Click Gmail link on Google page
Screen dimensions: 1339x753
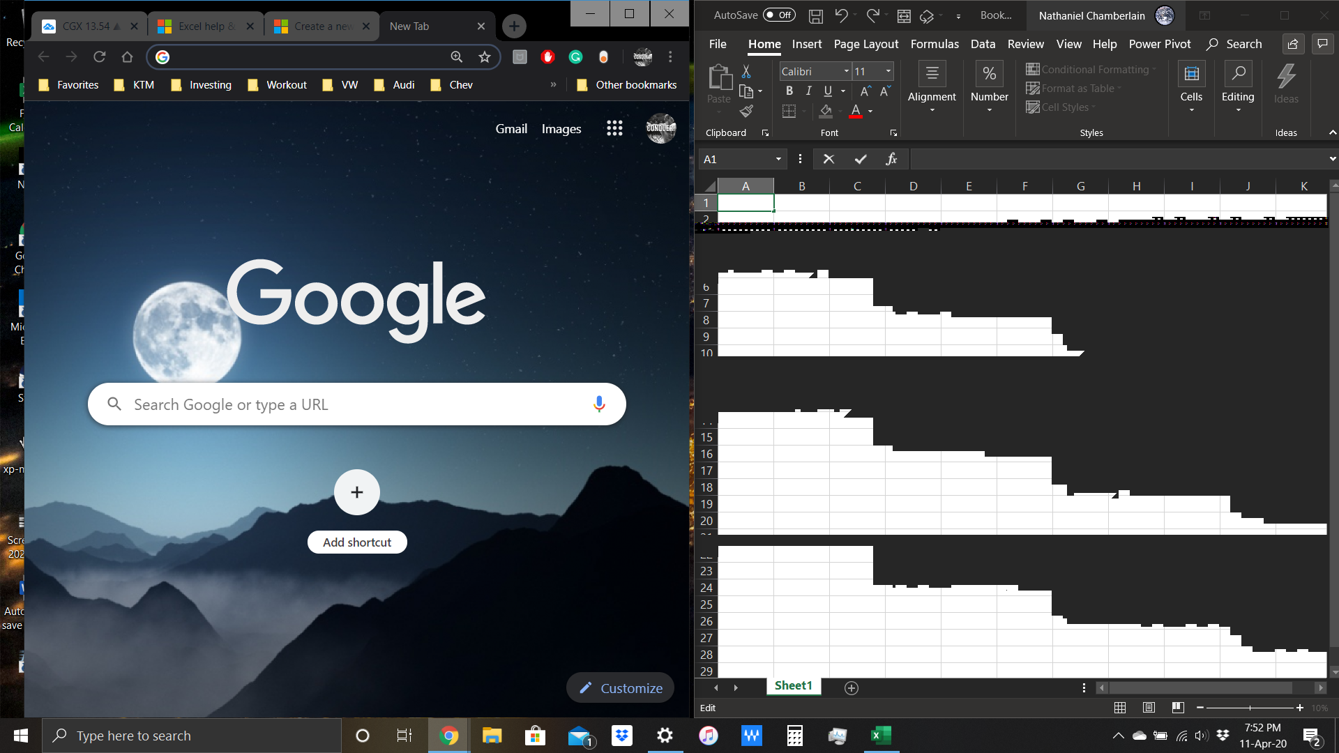511,129
